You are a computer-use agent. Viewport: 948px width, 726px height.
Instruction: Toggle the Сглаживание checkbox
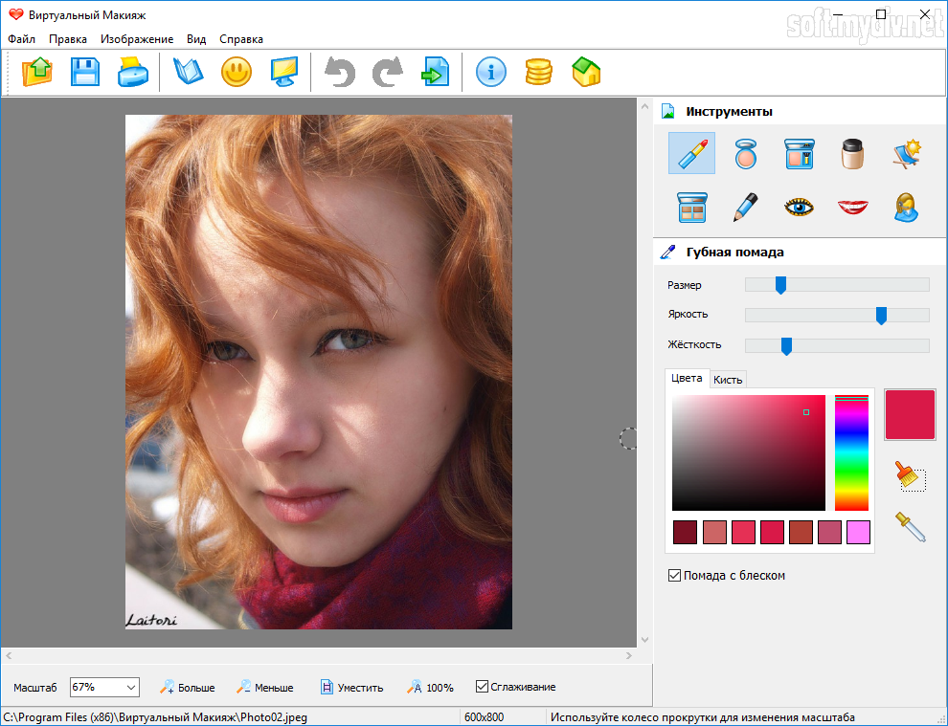click(x=482, y=686)
